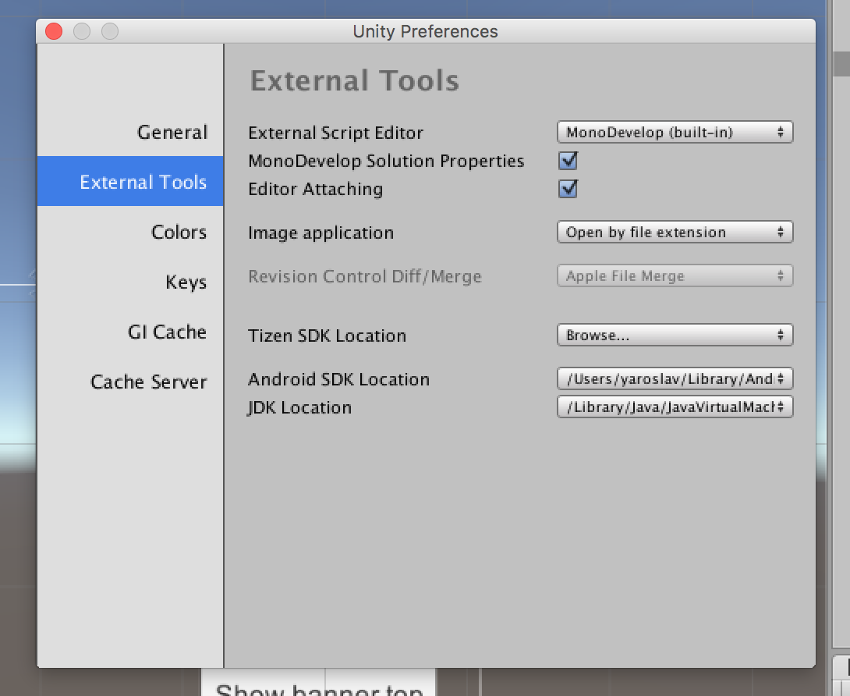
Task: Open Tizen SDK Location Browse dropdown
Action: pos(675,336)
